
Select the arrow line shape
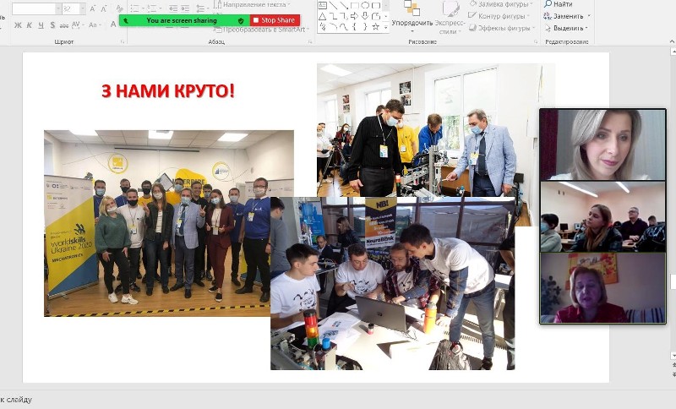tap(344, 6)
